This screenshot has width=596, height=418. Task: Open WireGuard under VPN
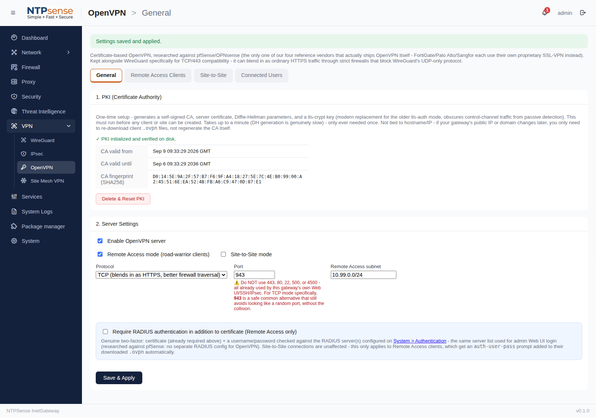[46, 140]
